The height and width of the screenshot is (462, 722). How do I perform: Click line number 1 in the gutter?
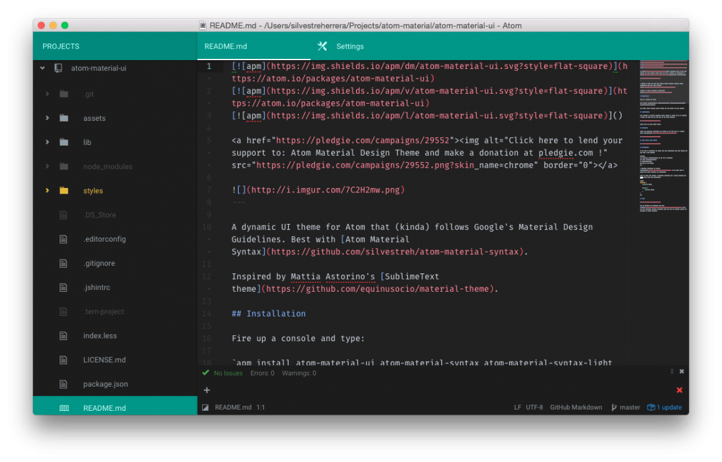pyautogui.click(x=209, y=66)
